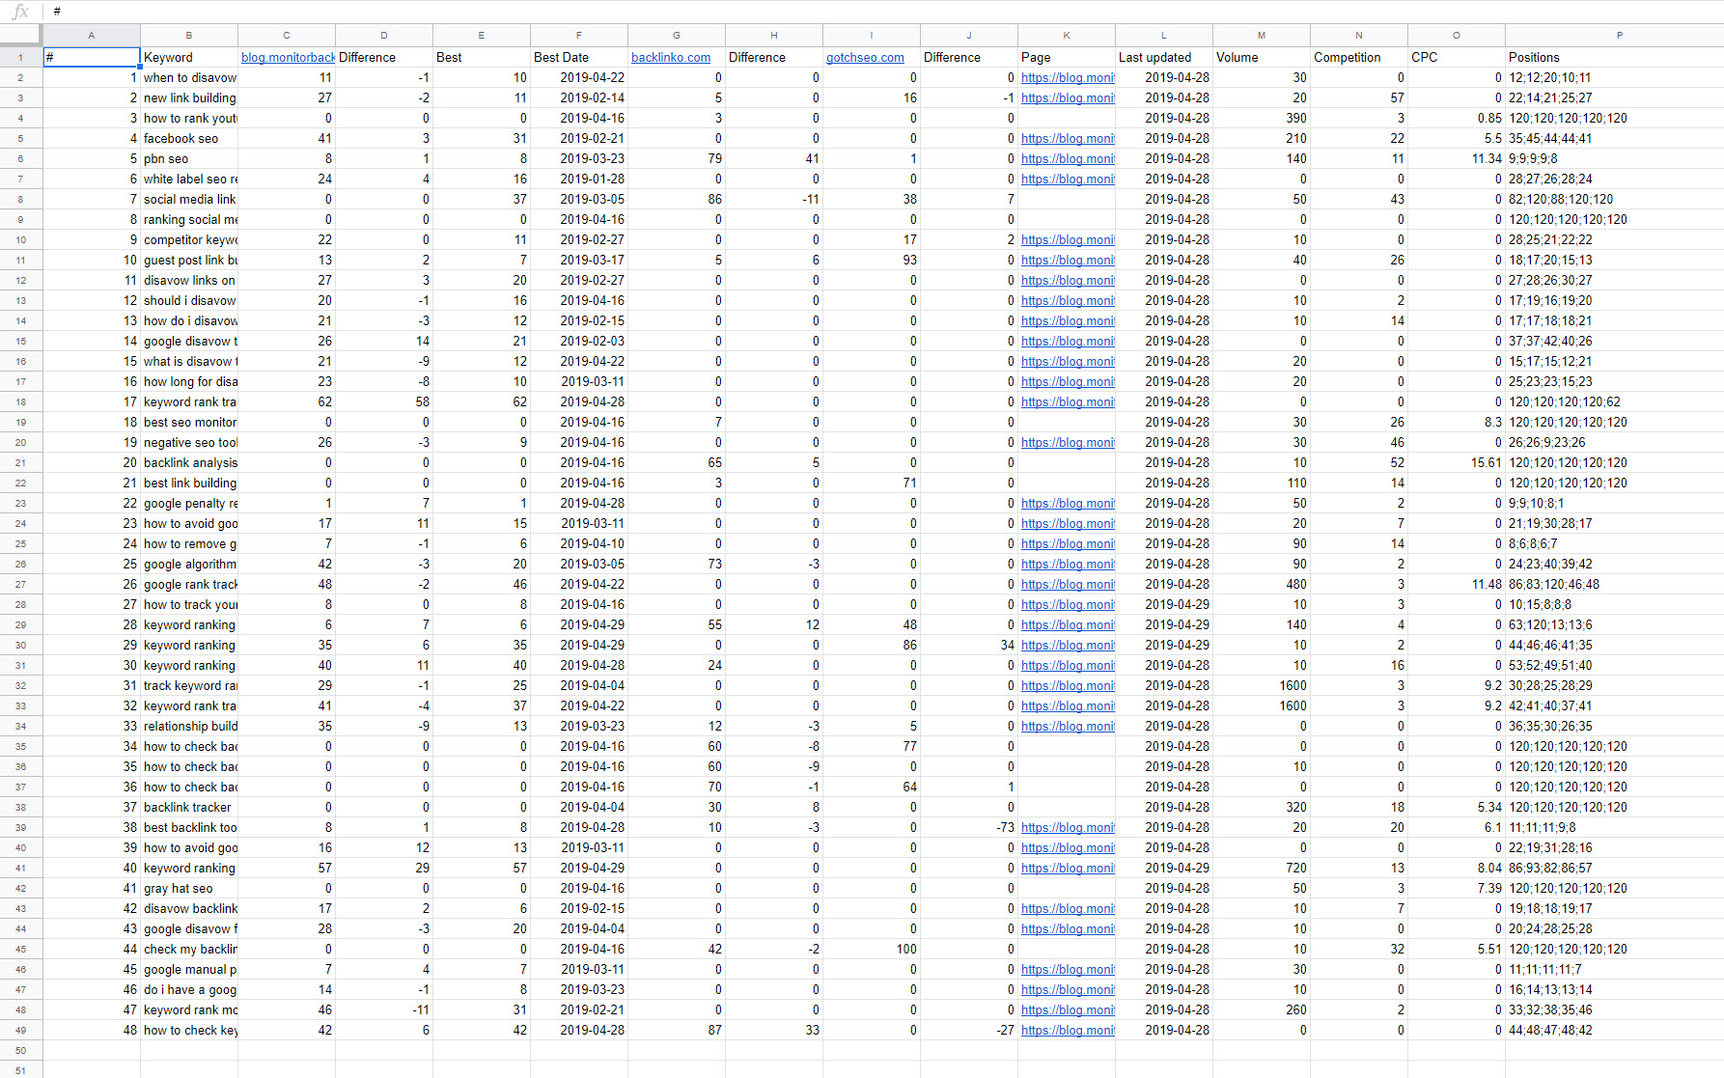Open the blog.monitorbacklinks link in header row
1724x1078 pixels.
pos(288,58)
